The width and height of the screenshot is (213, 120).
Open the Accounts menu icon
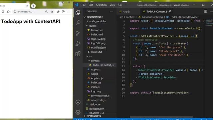78,102
